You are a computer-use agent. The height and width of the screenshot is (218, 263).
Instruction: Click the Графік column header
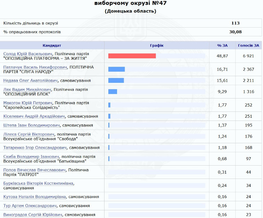coord(156,45)
